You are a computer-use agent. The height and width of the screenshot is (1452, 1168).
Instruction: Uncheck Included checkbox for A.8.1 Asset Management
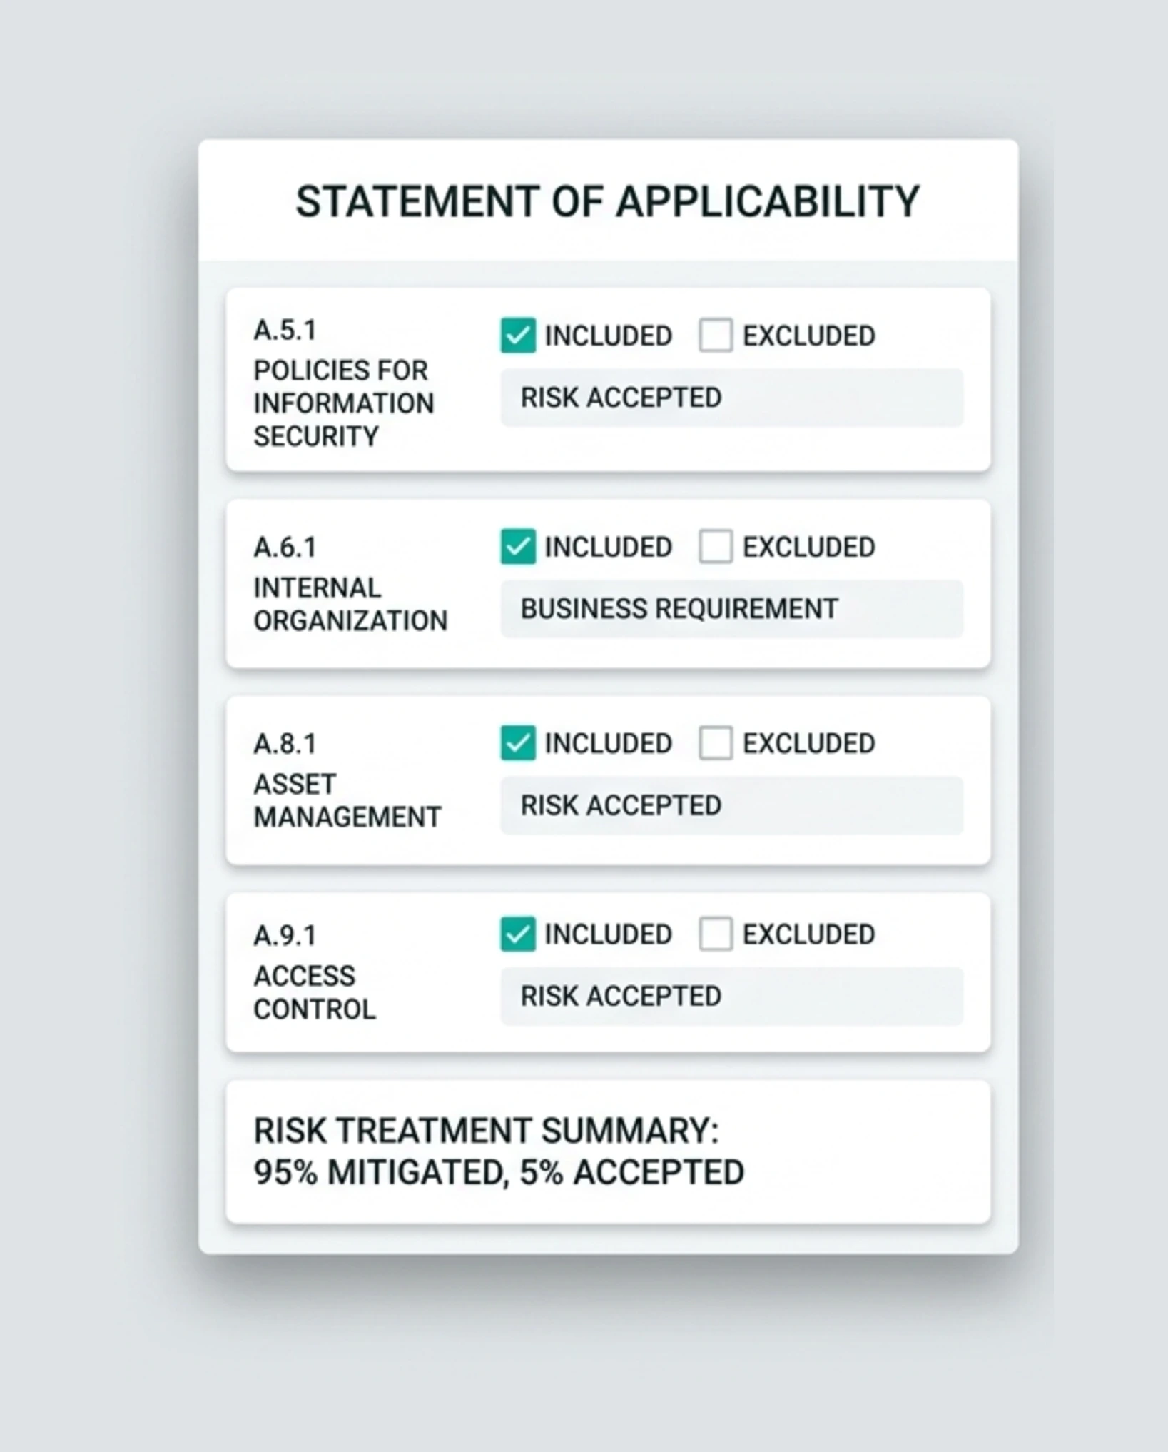click(x=518, y=743)
